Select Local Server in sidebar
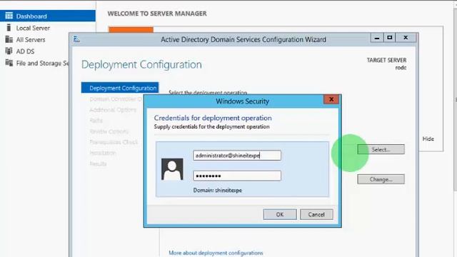The image size is (457, 257). pos(33,28)
